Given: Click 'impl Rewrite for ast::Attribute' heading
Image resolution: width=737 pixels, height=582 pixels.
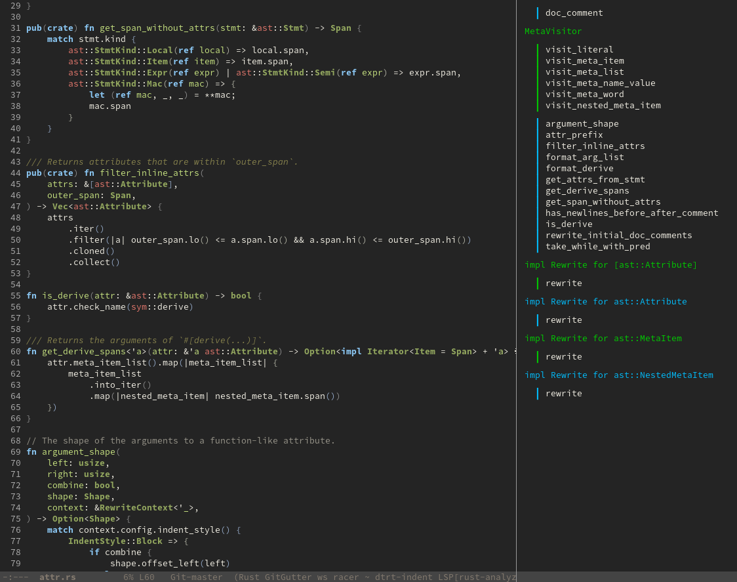Looking at the screenshot, I should click(x=605, y=302).
